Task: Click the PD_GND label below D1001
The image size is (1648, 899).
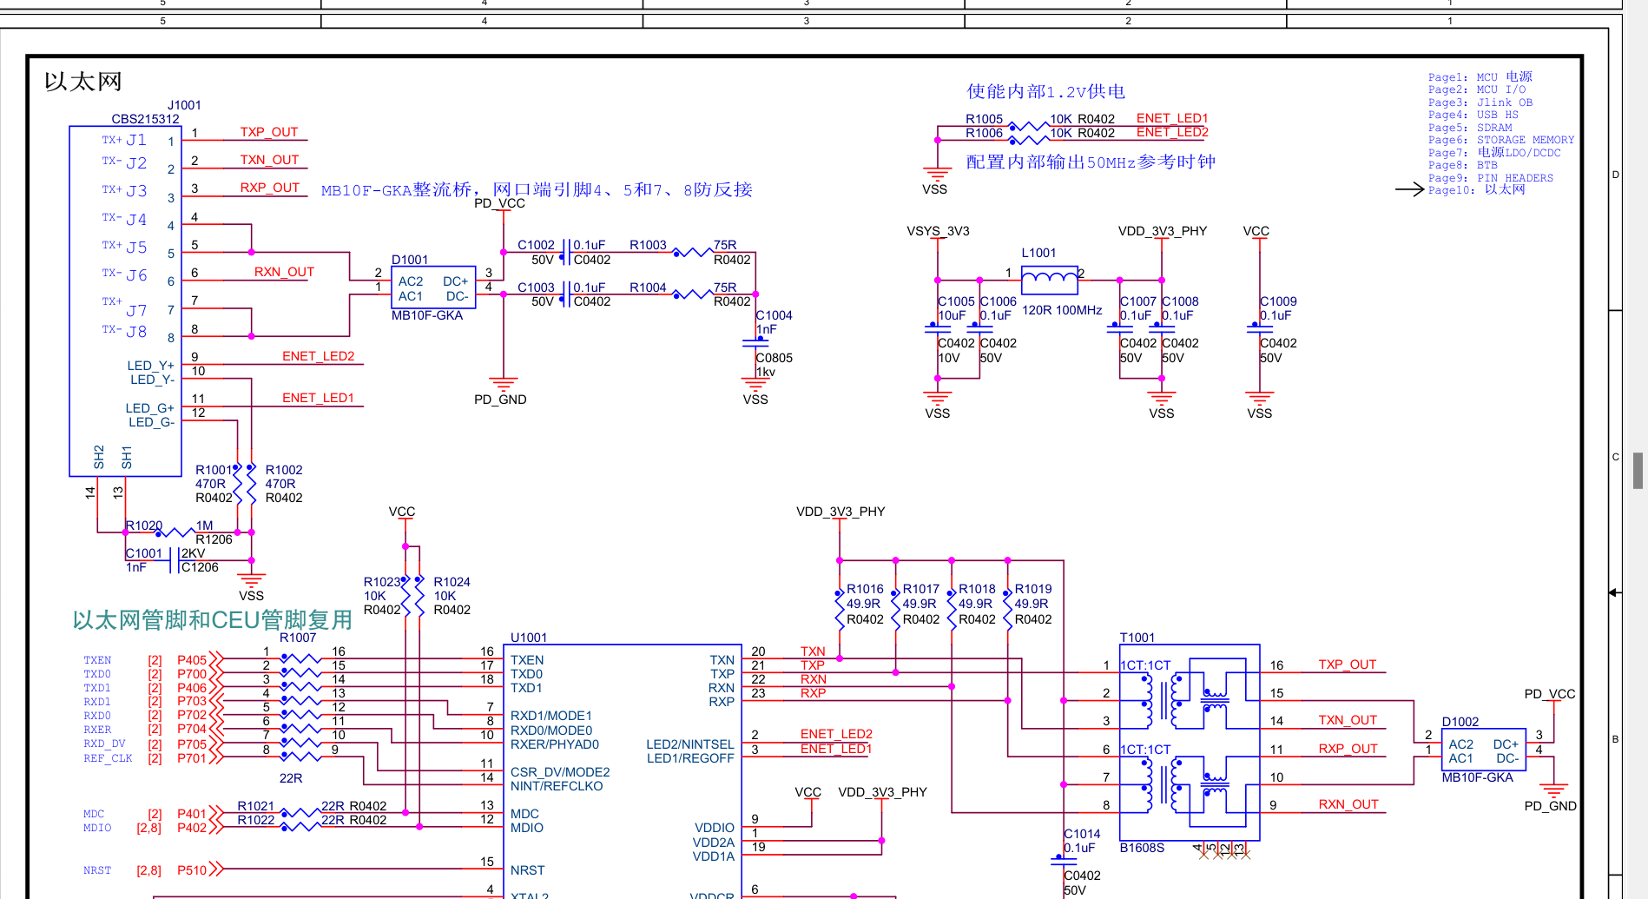Action: click(x=500, y=400)
